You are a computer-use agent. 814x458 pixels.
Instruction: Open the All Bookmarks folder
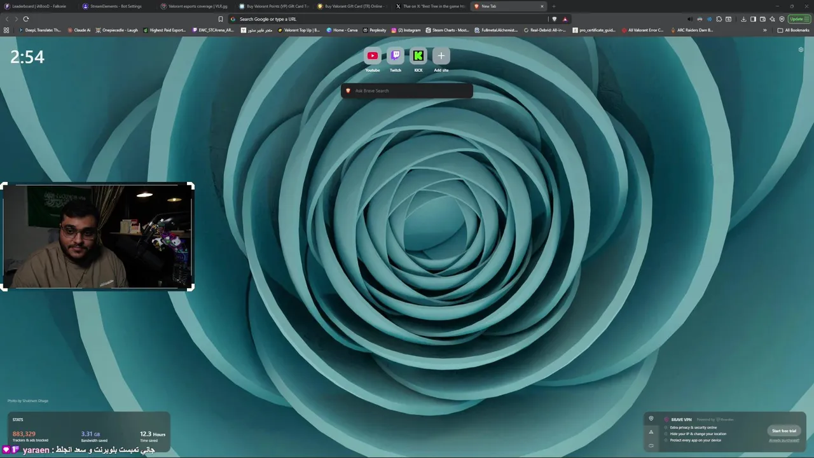coord(794,30)
